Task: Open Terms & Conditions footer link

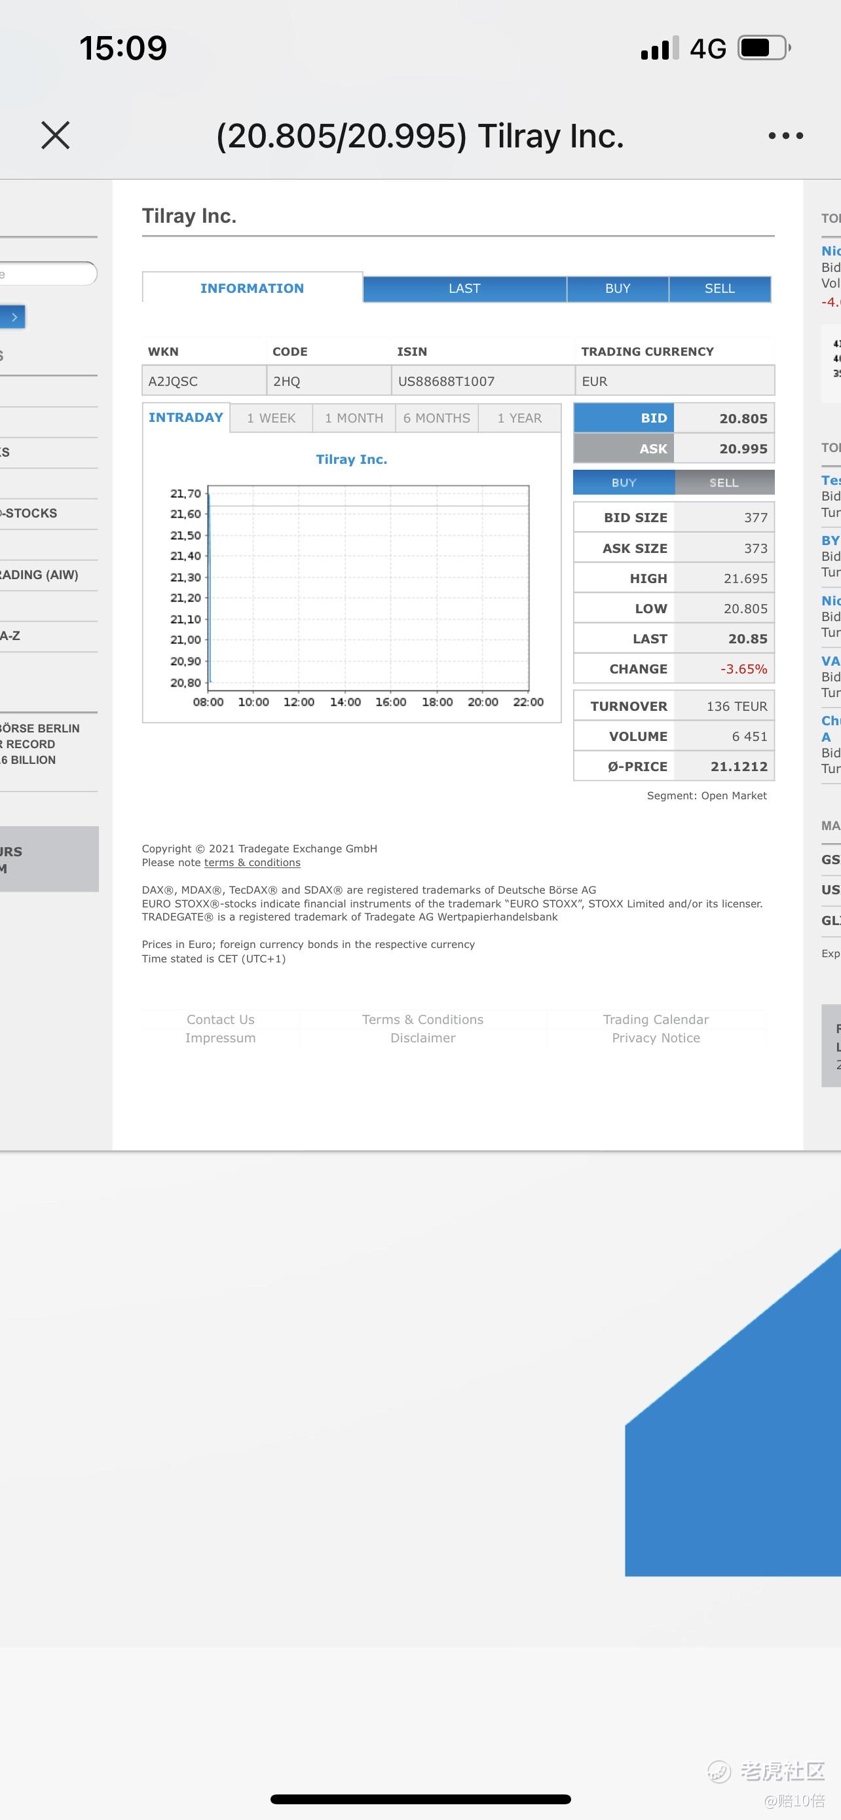Action: coord(423,1019)
